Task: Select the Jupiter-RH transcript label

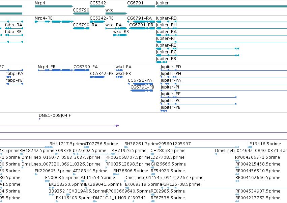Action: point(166,25)
